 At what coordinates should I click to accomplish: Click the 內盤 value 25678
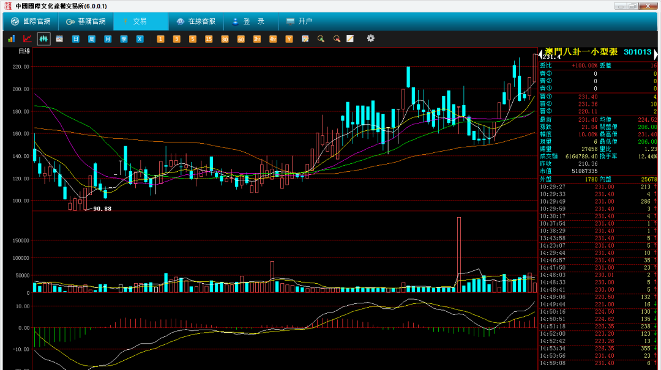point(649,180)
